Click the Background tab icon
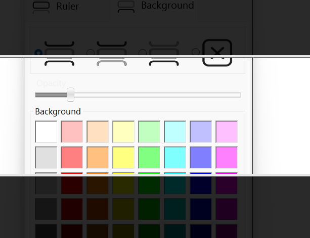 (126, 6)
